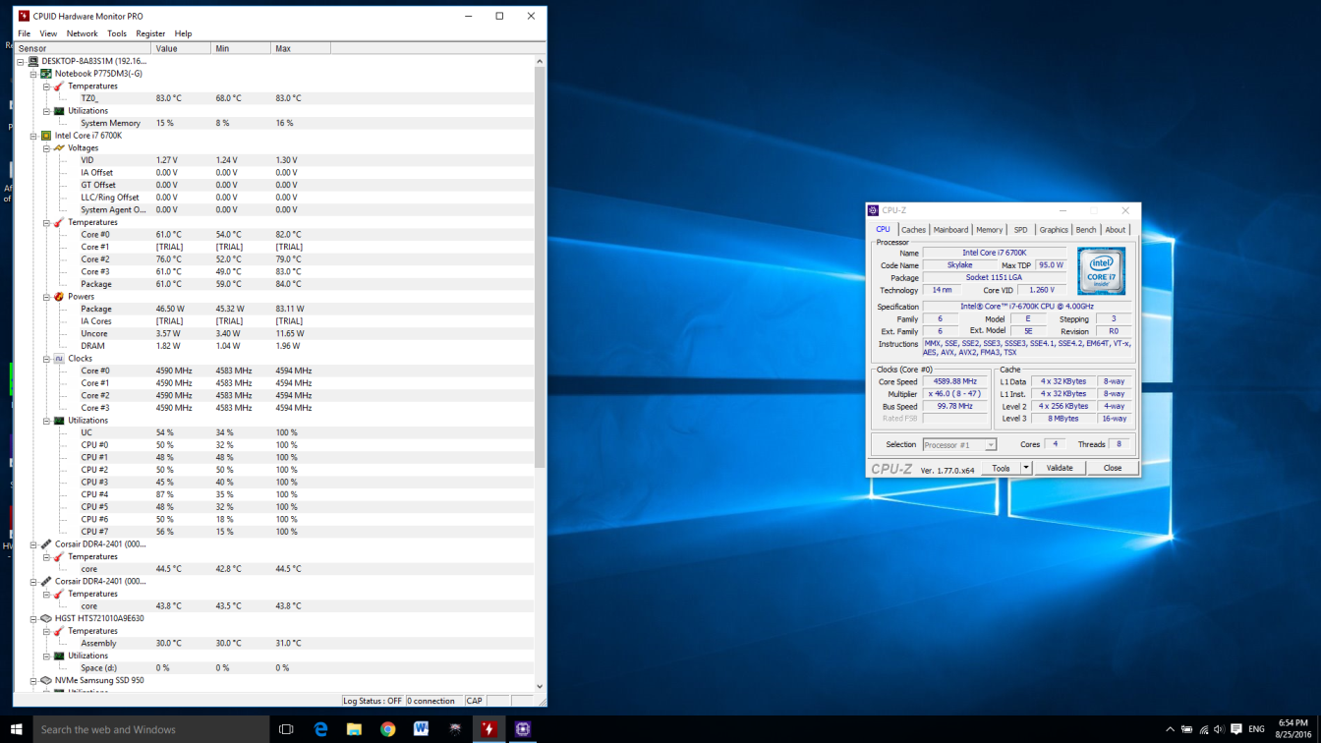The width and height of the screenshot is (1321, 743).
Task: Click the lightning icon beside Voltages
Action: [x=59, y=148]
